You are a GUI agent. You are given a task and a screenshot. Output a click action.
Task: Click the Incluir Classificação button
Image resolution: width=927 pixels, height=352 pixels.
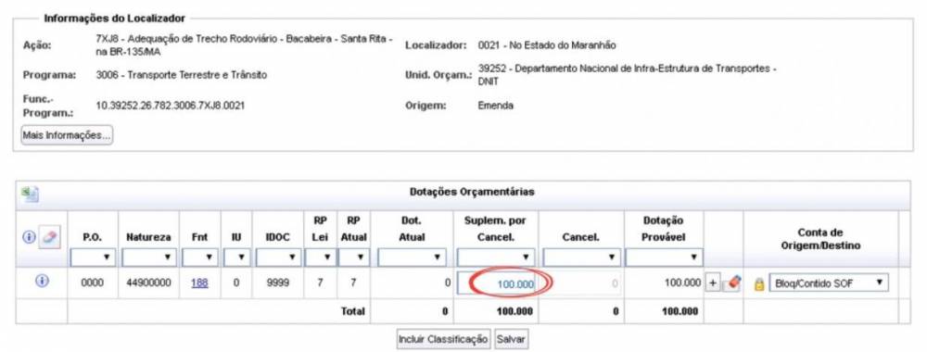443,339
